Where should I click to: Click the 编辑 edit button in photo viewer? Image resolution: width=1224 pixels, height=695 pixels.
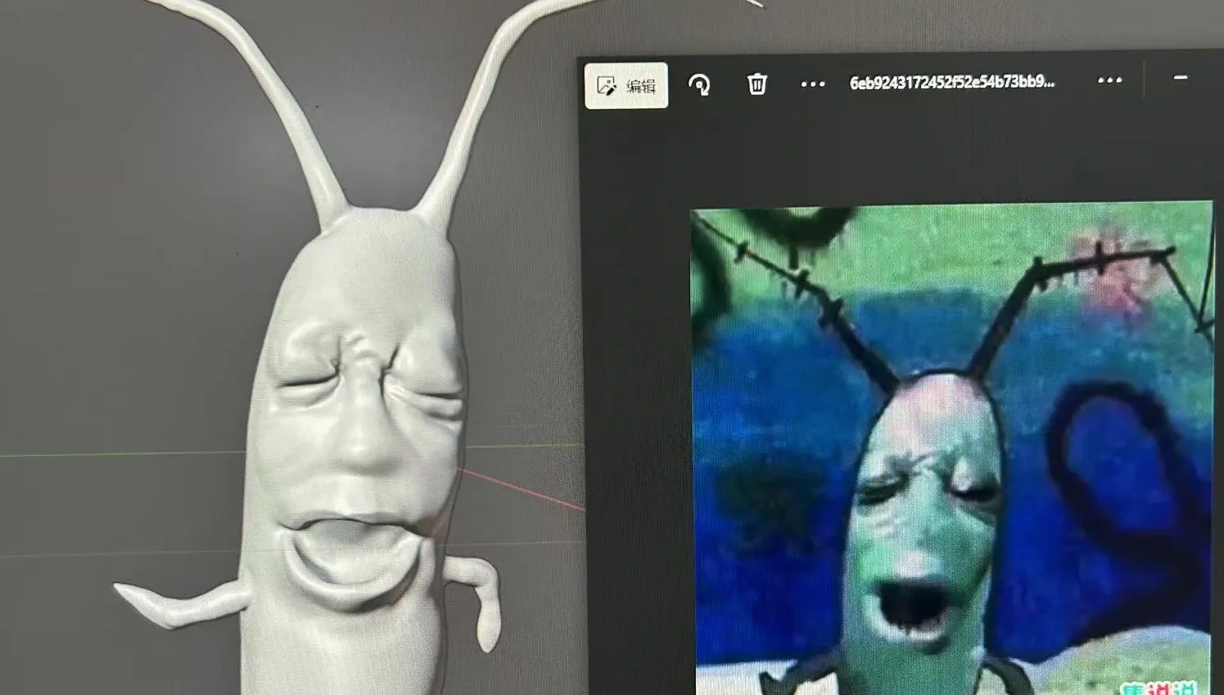(x=626, y=85)
